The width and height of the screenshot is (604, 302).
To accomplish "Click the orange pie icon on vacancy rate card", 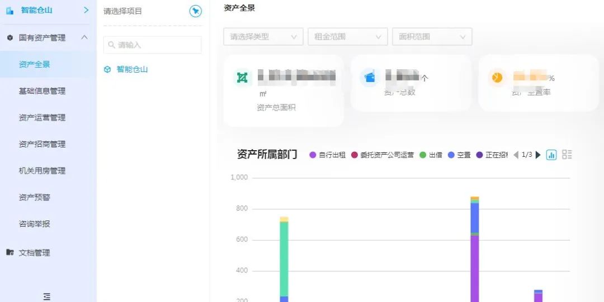I will (497, 78).
